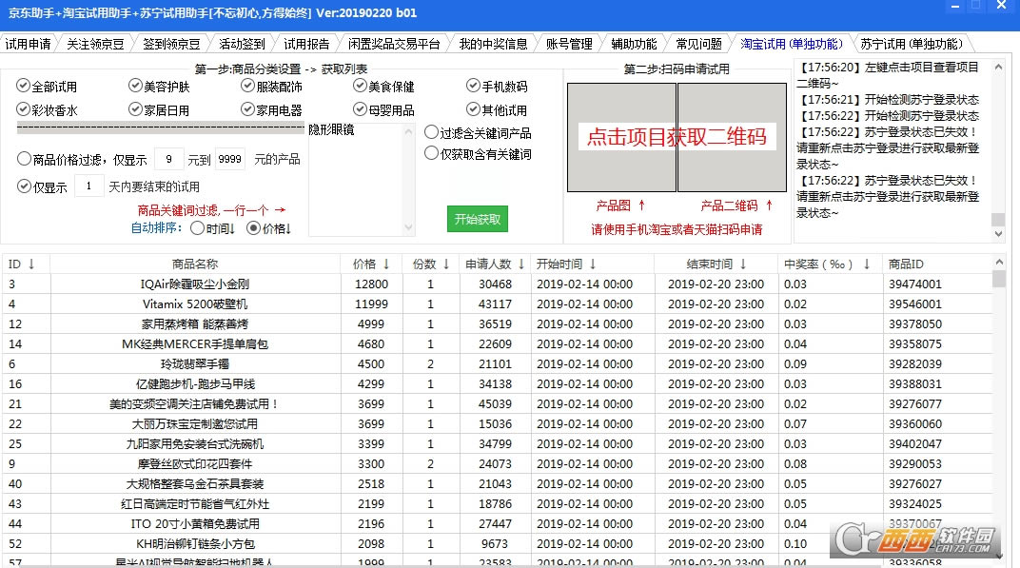Image resolution: width=1020 pixels, height=568 pixels.
Task: Select row IQAir除霾吸尘小金刚
Action: pos(498,284)
